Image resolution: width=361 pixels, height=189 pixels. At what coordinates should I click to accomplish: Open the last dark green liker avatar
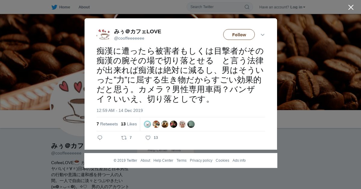(191, 124)
